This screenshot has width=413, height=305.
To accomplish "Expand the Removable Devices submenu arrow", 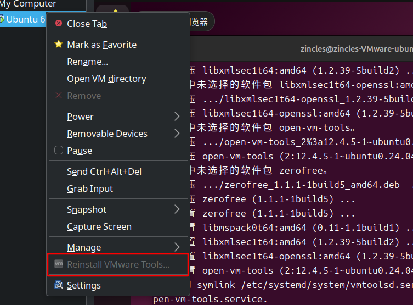I will pos(177,134).
